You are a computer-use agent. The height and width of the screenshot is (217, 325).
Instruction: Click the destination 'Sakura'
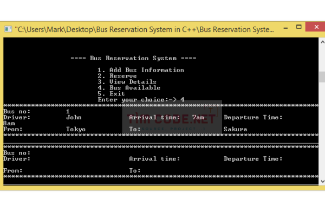[236, 129]
